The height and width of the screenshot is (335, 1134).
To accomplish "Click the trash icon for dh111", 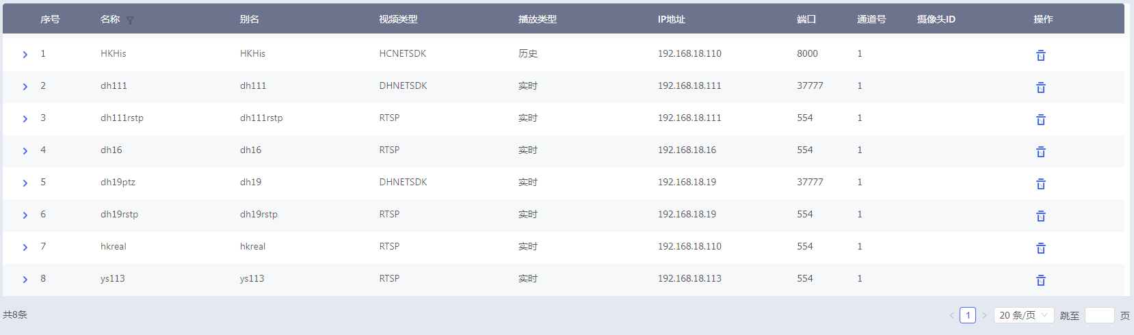I will [x=1040, y=88].
